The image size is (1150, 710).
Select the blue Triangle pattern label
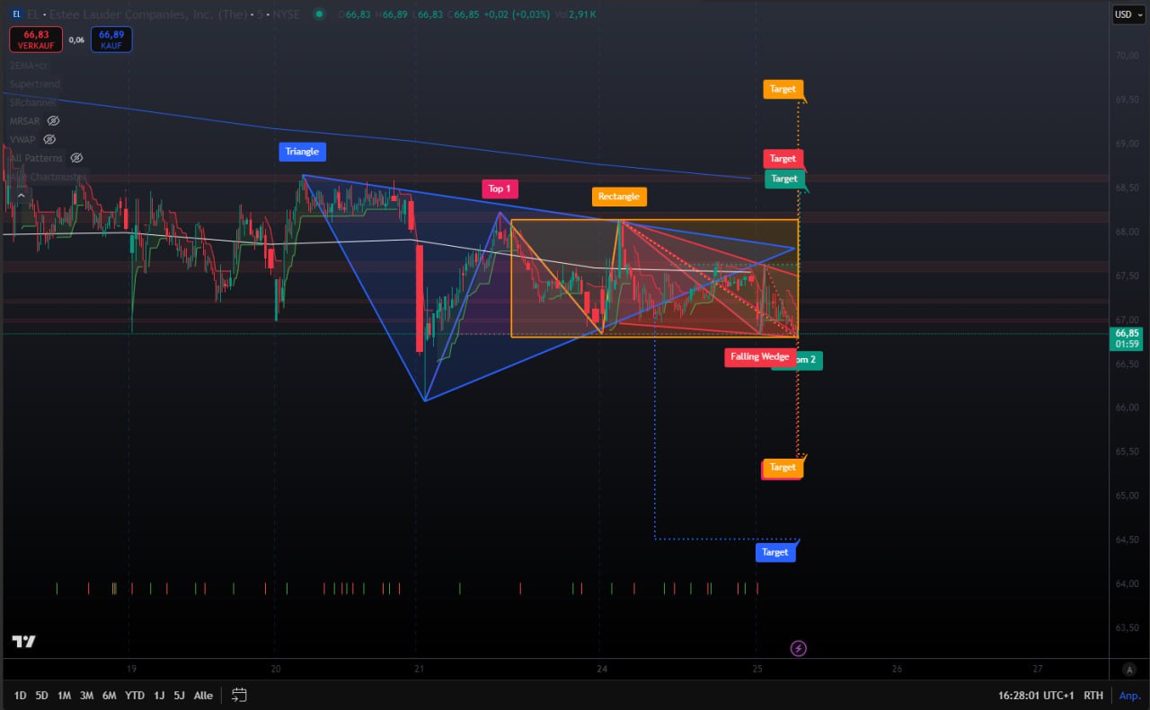click(302, 152)
